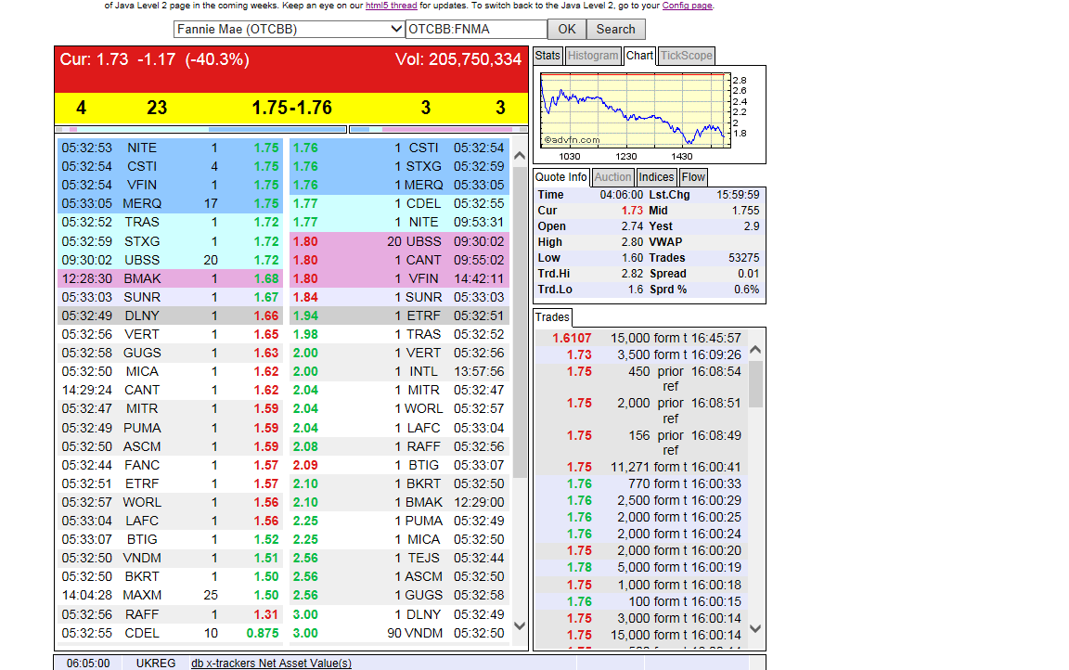Screen dimensions: 1069x670
Task: Select the STXG ask row at 05:32:59
Action: [399, 166]
